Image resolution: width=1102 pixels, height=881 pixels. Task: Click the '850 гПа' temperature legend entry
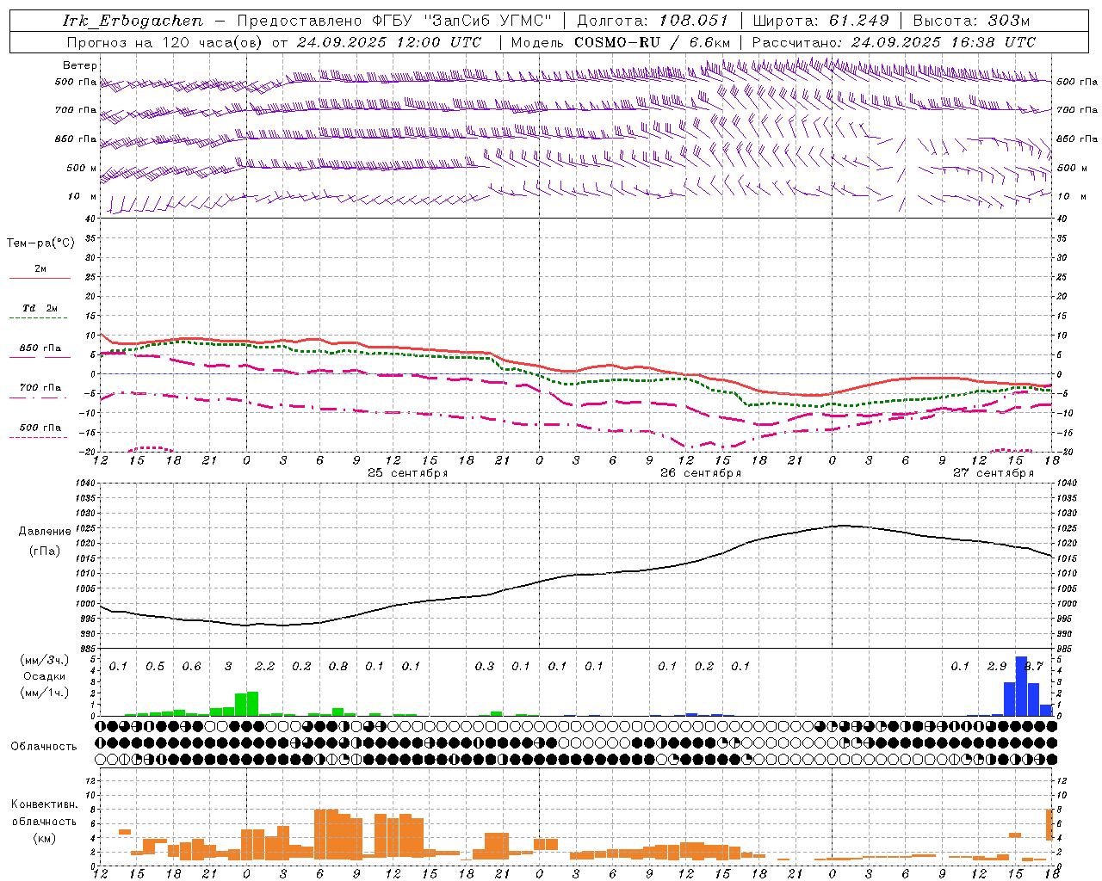pyautogui.click(x=40, y=348)
